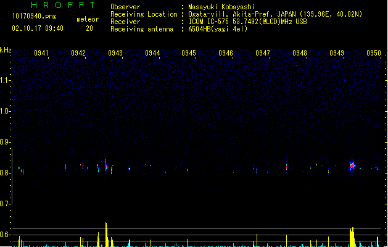Viewport: 388px width, 247px height.
Task: Click the Ogata-vill. Akita-Pref. JAPAN receiving location
Action: [275, 14]
